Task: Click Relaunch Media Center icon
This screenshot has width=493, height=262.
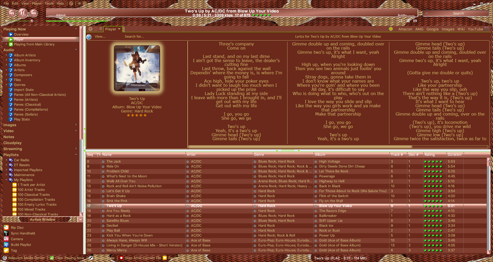Action: 5,258
